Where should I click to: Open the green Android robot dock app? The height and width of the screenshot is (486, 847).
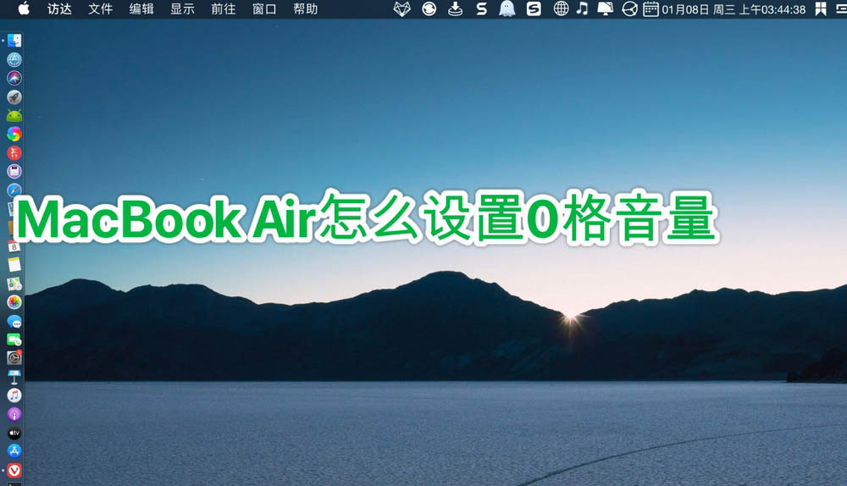click(14, 115)
